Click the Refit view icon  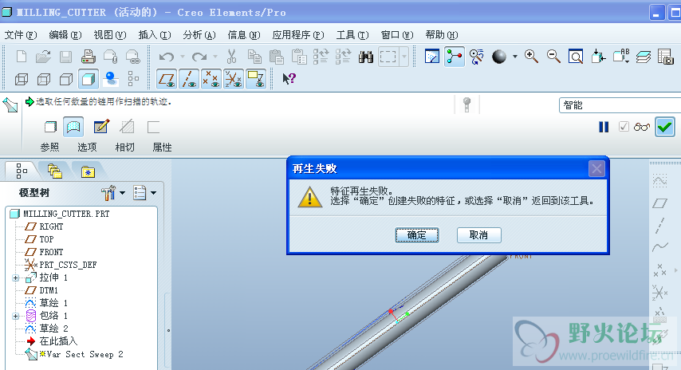point(576,57)
